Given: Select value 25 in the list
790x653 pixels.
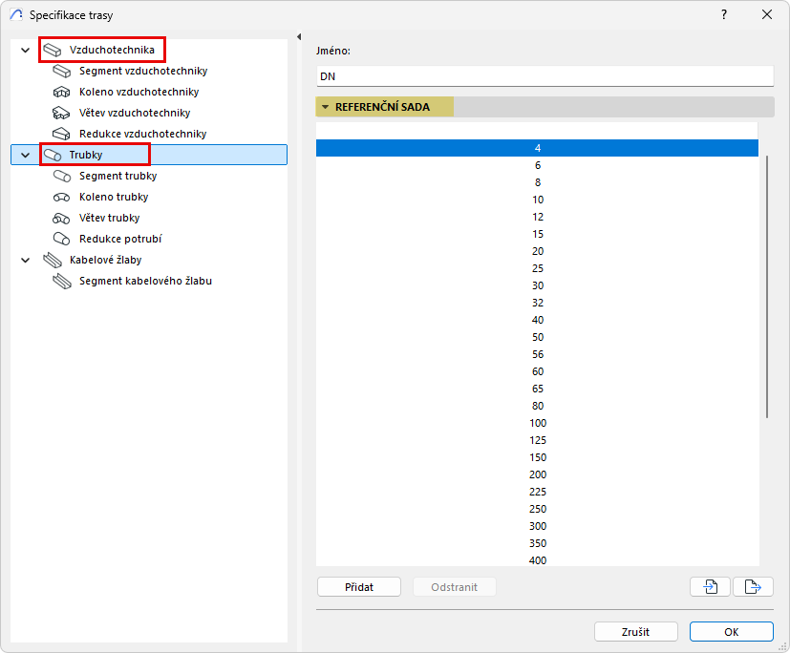Looking at the screenshot, I should 537,268.
